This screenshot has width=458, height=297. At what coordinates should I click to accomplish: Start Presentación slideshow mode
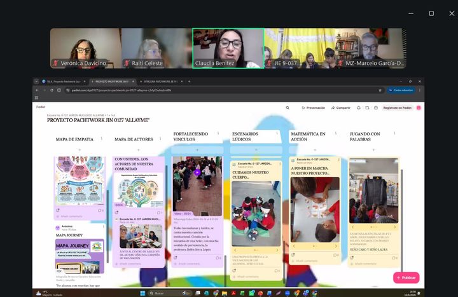coord(313,107)
